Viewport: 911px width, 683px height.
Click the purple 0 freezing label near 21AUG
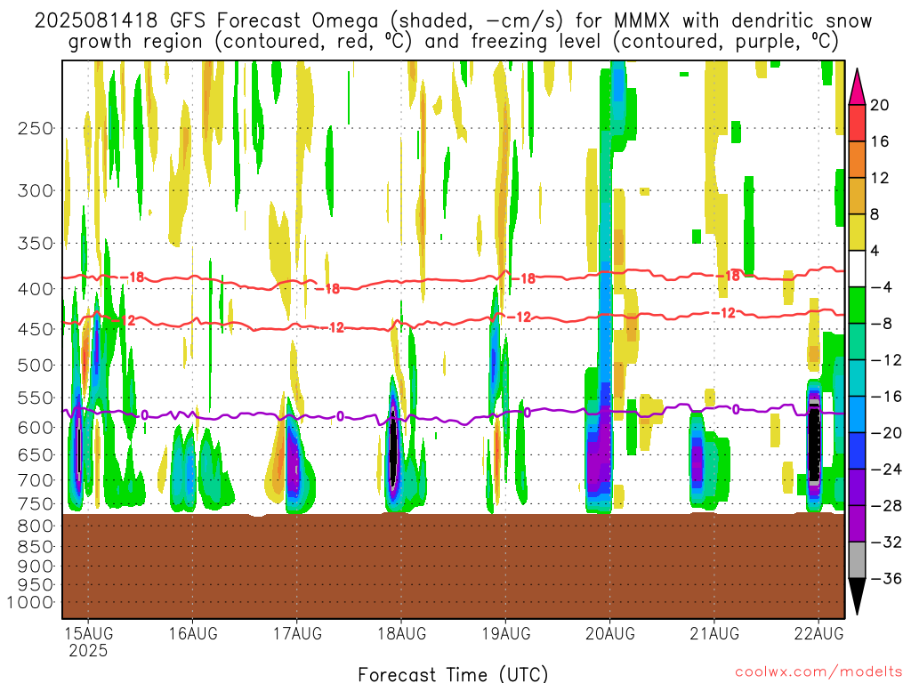coord(736,409)
